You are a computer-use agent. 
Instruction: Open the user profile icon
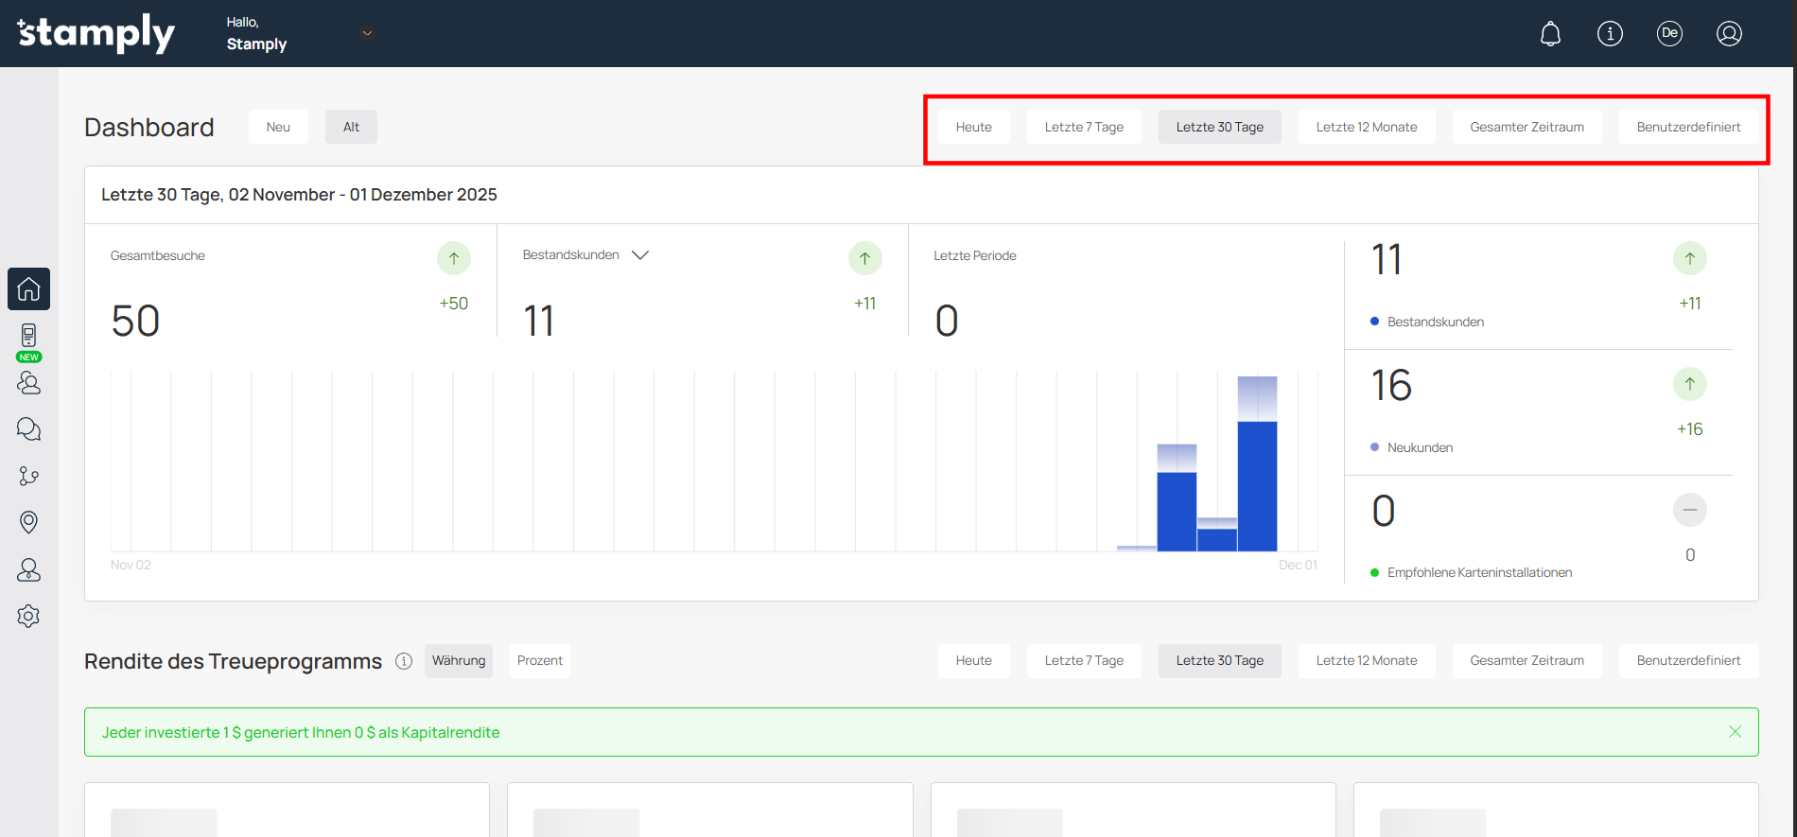(1729, 34)
